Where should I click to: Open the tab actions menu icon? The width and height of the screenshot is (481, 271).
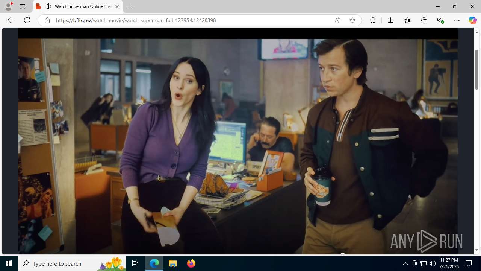pyautogui.click(x=23, y=6)
